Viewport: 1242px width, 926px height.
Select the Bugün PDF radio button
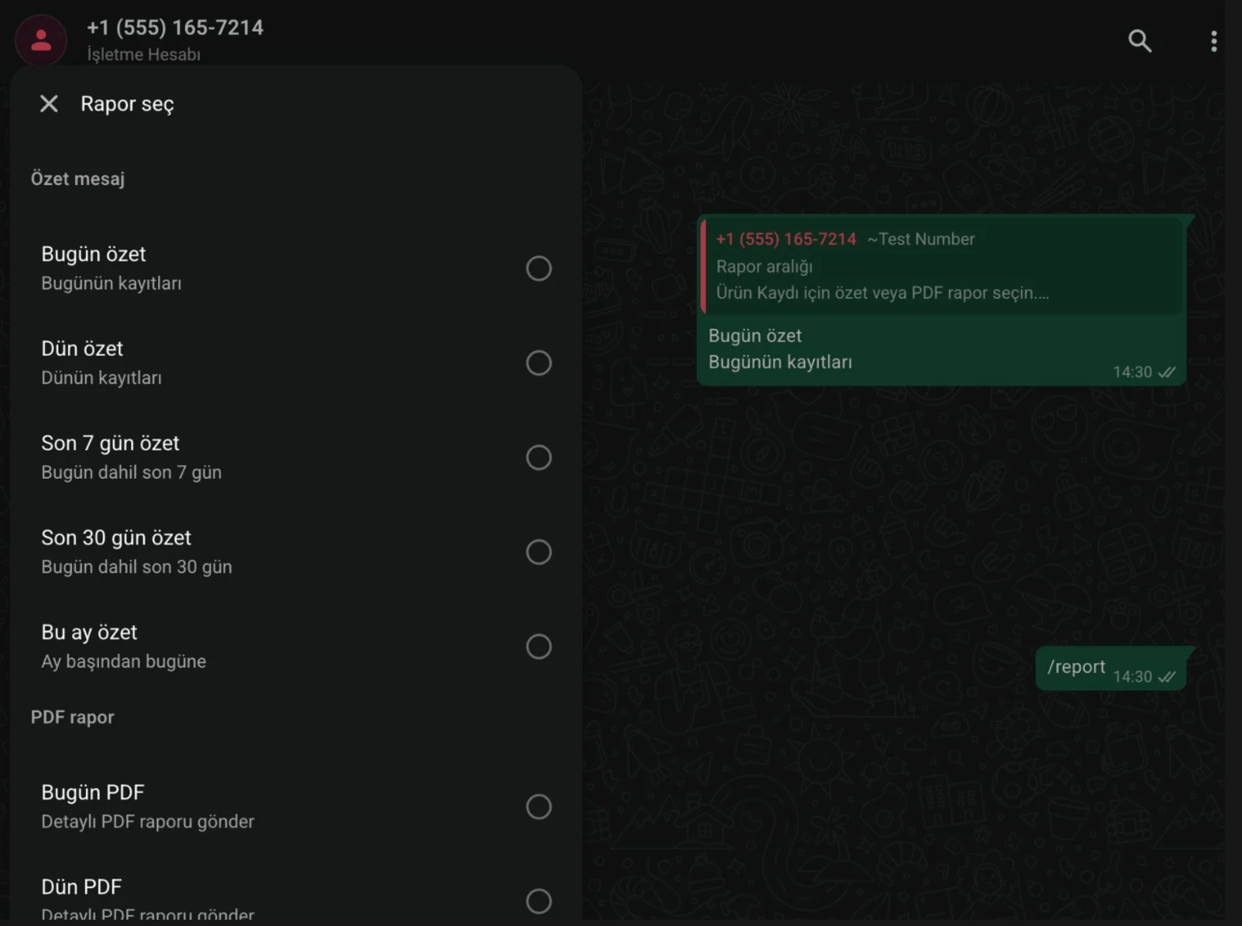click(x=539, y=807)
